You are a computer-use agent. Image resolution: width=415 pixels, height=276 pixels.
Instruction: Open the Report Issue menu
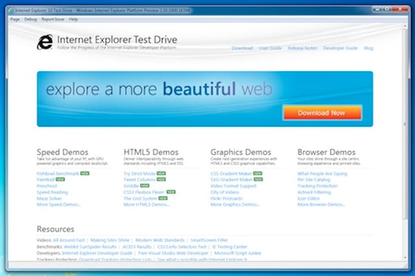tap(53, 19)
